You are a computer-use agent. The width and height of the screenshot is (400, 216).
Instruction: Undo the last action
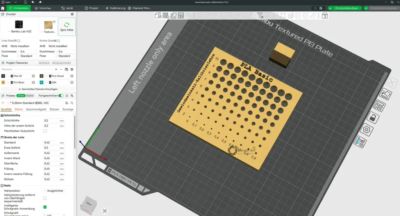click(x=33, y=2)
